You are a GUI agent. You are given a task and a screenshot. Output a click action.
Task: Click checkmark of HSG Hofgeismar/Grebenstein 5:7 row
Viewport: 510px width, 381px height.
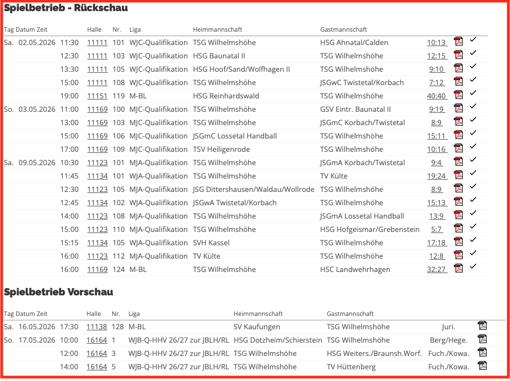(x=473, y=226)
